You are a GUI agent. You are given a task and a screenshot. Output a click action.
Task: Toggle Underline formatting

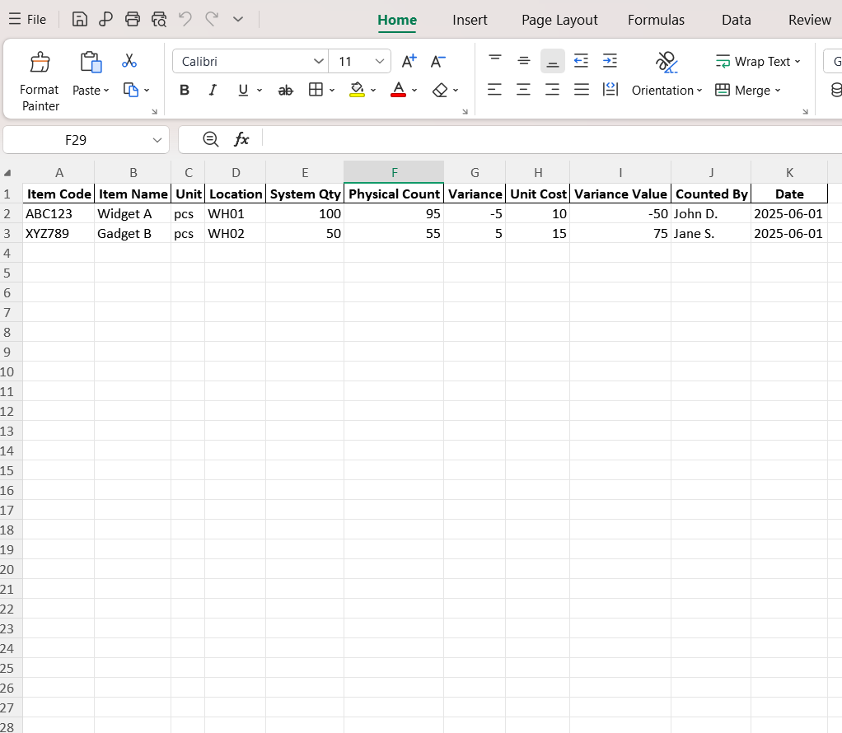[x=243, y=91]
